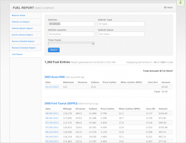Open Vehicle Details Report
Screen dimensions: 186x143
pos(22,28)
